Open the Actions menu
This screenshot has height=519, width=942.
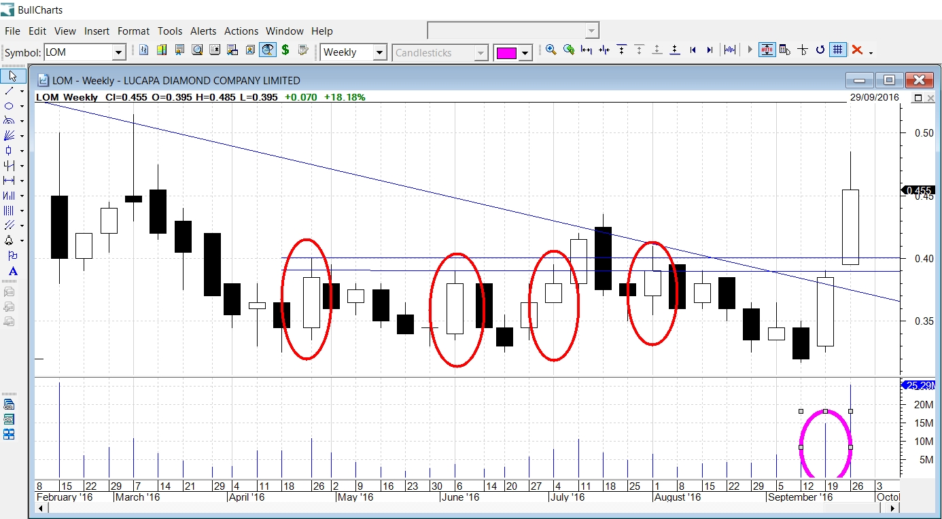pyautogui.click(x=241, y=31)
